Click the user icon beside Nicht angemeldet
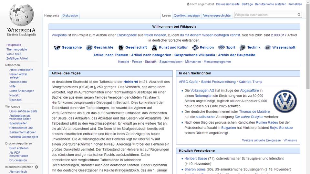The width and height of the screenshot is (310, 174). pos(188,4)
